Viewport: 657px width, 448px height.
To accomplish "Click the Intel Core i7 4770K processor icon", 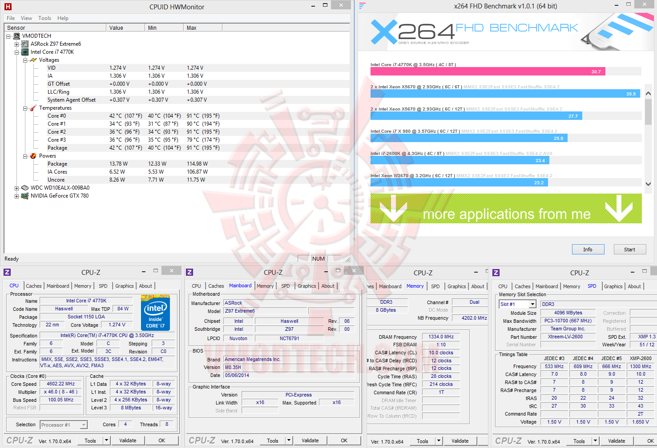I will click(25, 52).
